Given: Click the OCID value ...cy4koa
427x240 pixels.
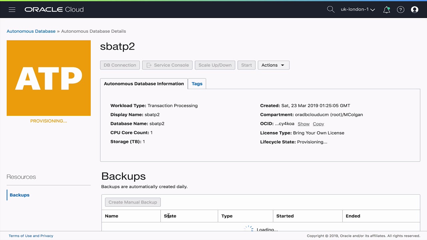Looking at the screenshot, I should point(285,124).
